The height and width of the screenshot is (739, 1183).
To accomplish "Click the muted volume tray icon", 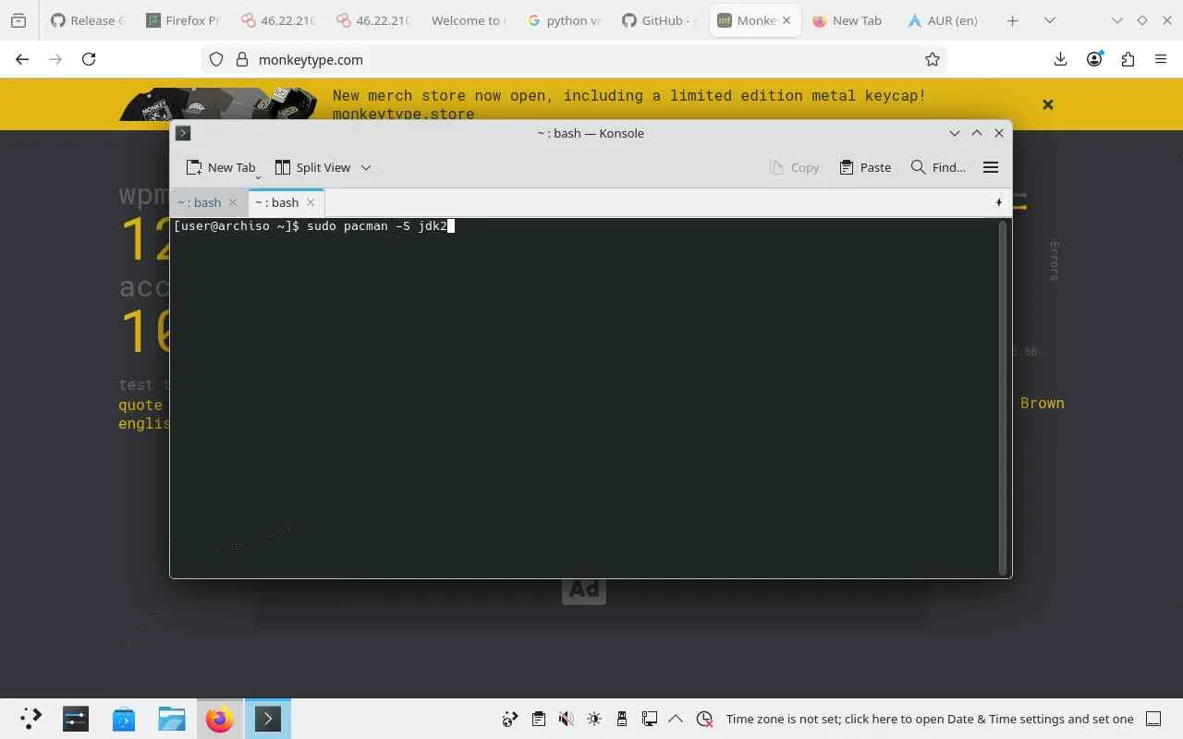I will (x=566, y=719).
